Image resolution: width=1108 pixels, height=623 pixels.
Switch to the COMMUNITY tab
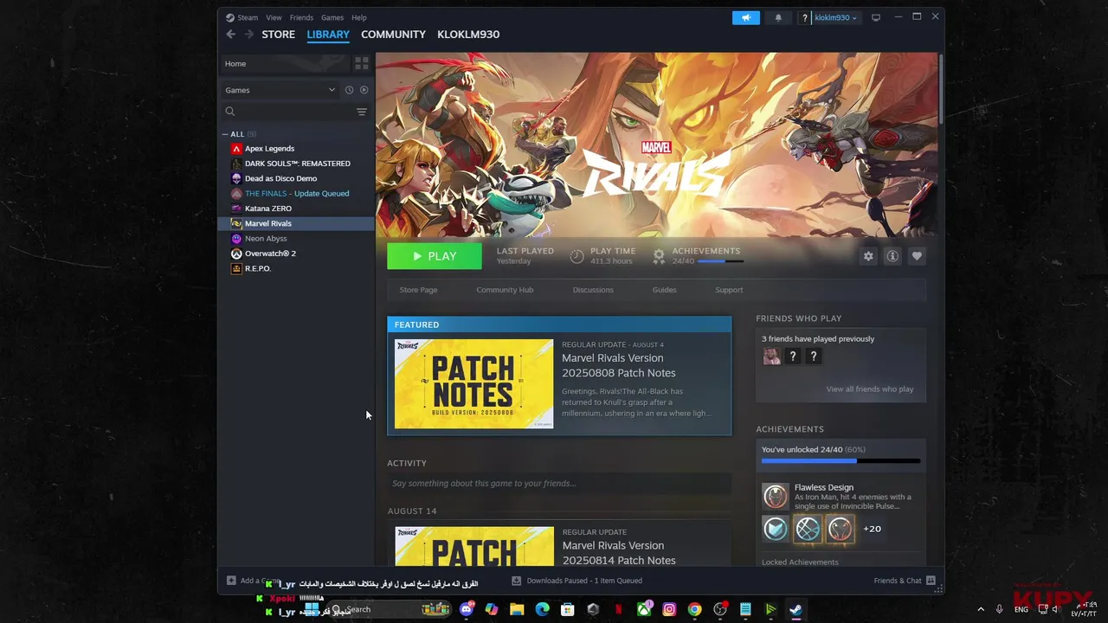click(393, 35)
